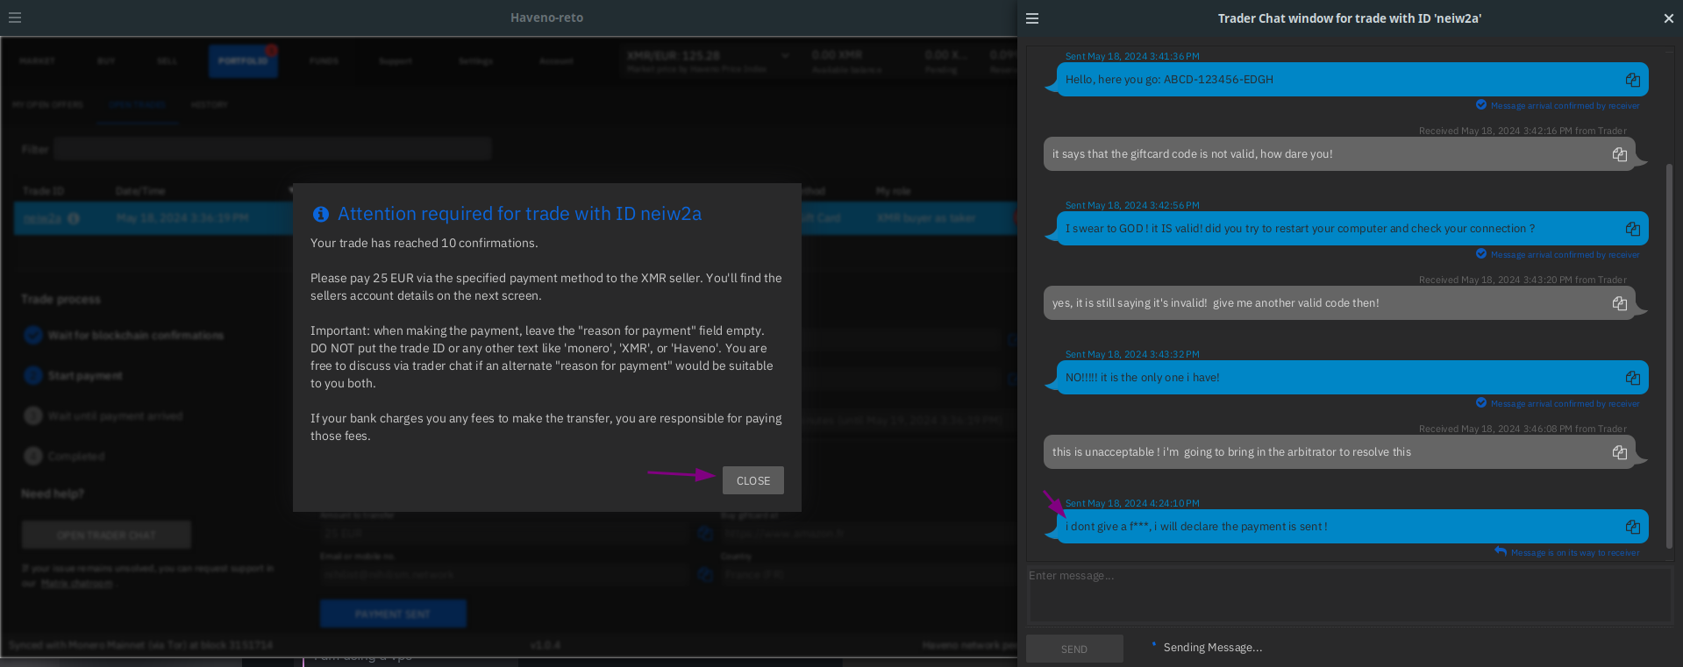Click the arrival-confirmed check icon under the 3:43:32 message

[x=1481, y=403]
